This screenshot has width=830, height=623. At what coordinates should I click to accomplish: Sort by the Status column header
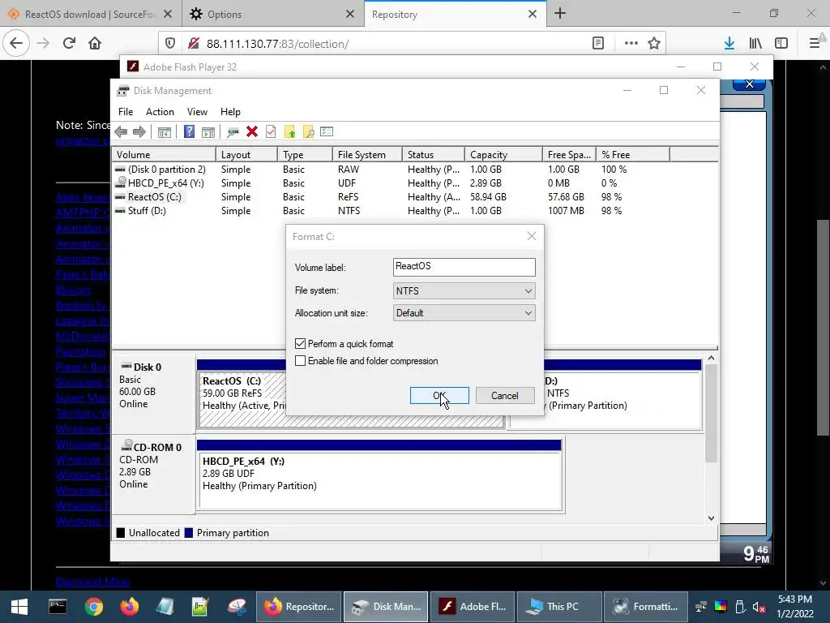(x=434, y=155)
